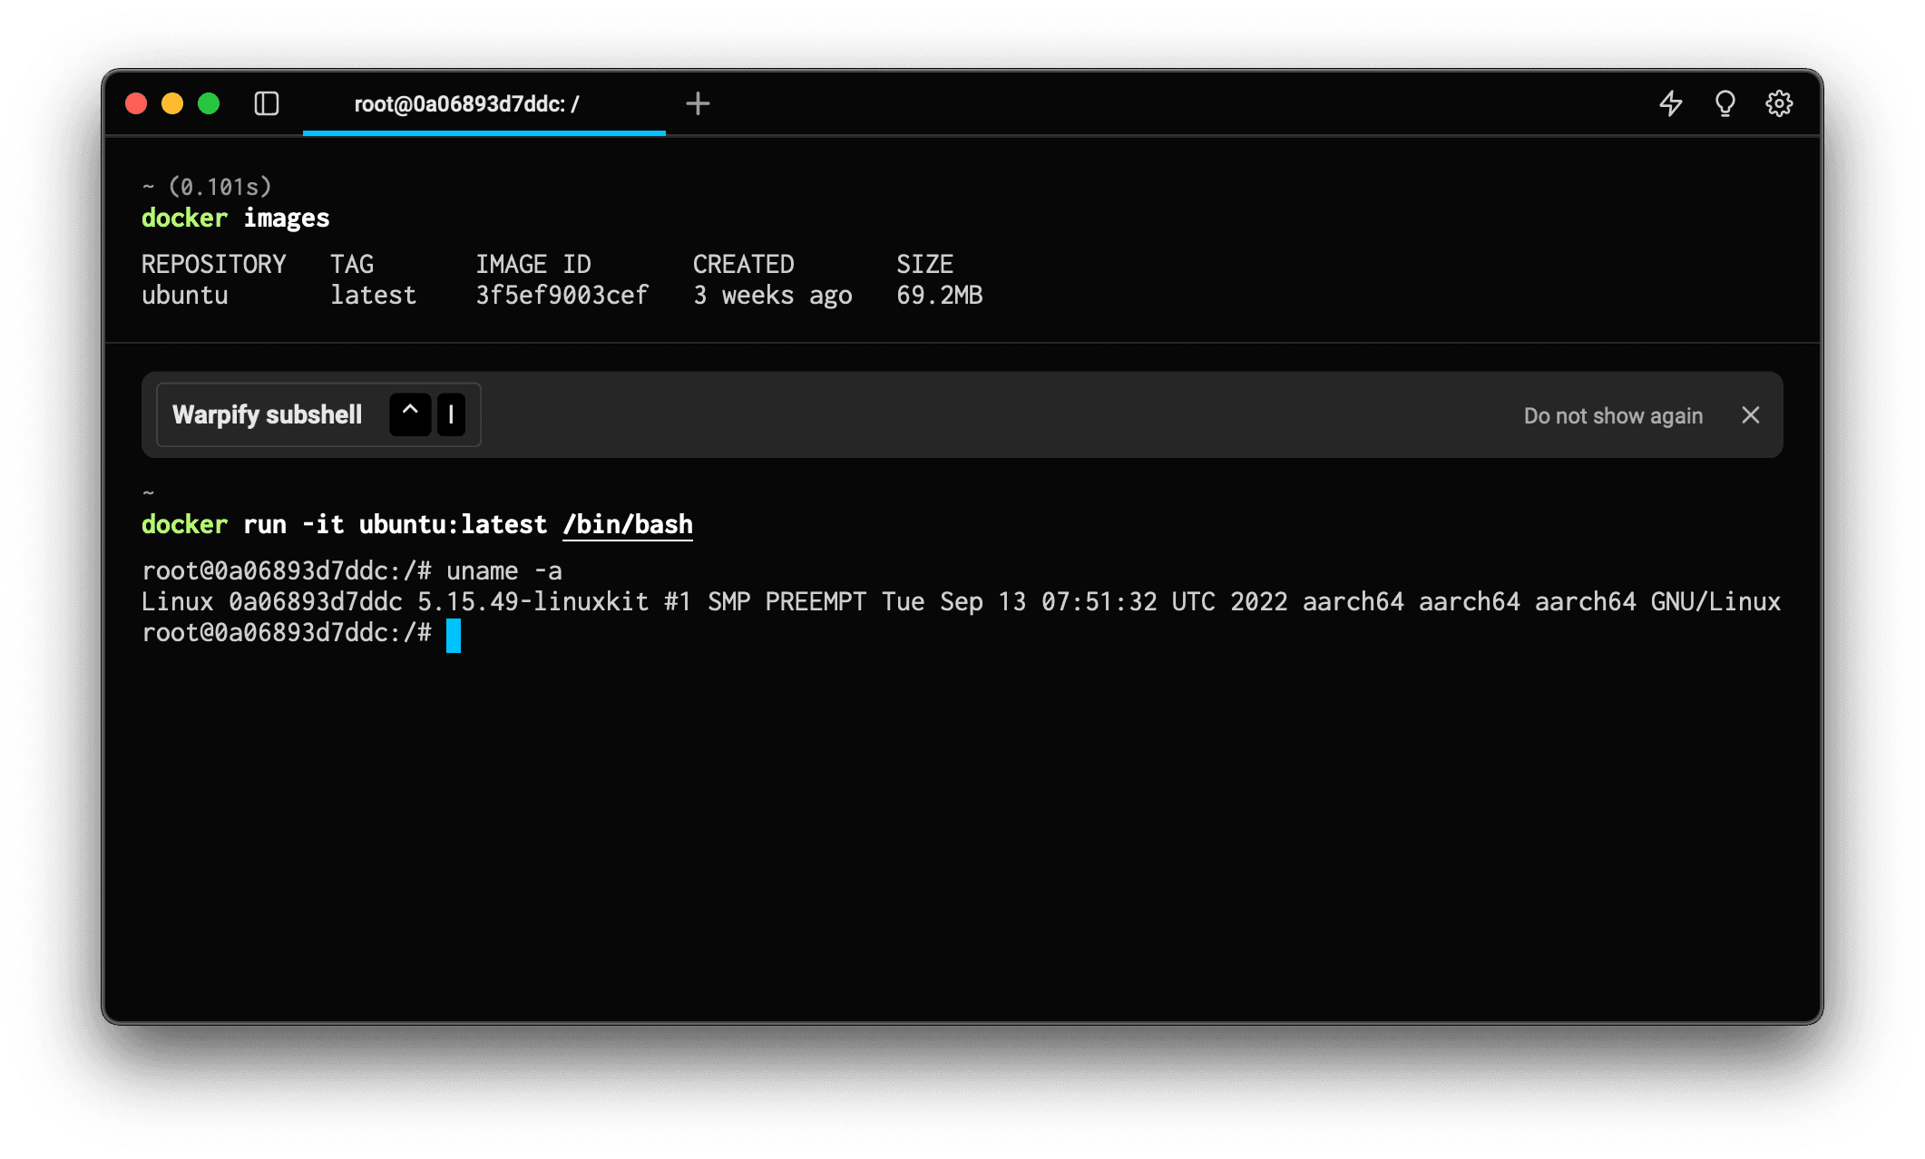Click the red window close button
1925x1159 pixels.
(136, 103)
